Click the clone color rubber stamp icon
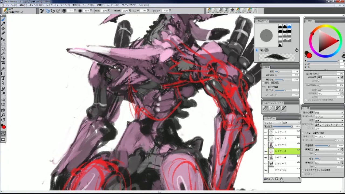Screen dimensions: 345x194 tap(343, 56)
